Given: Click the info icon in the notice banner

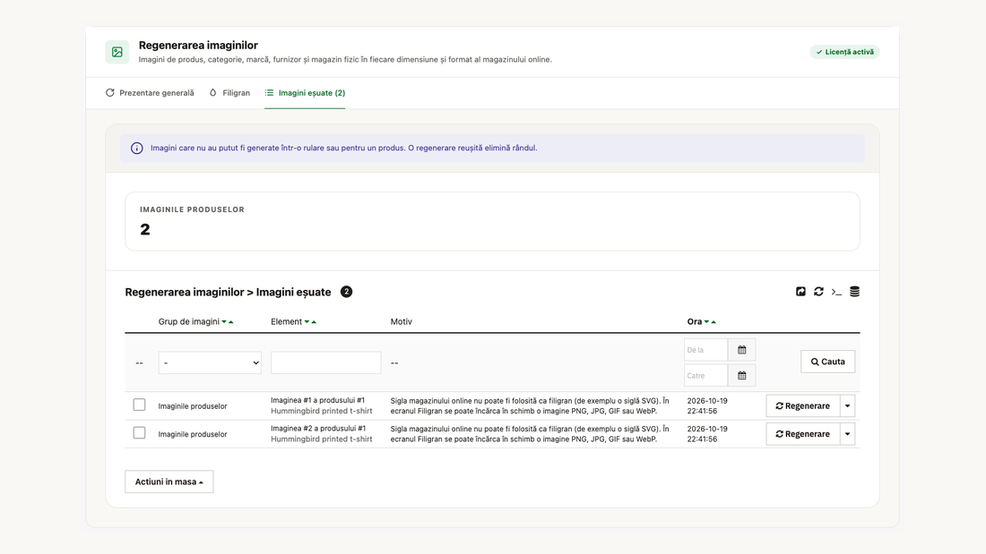Looking at the screenshot, I should (x=136, y=149).
